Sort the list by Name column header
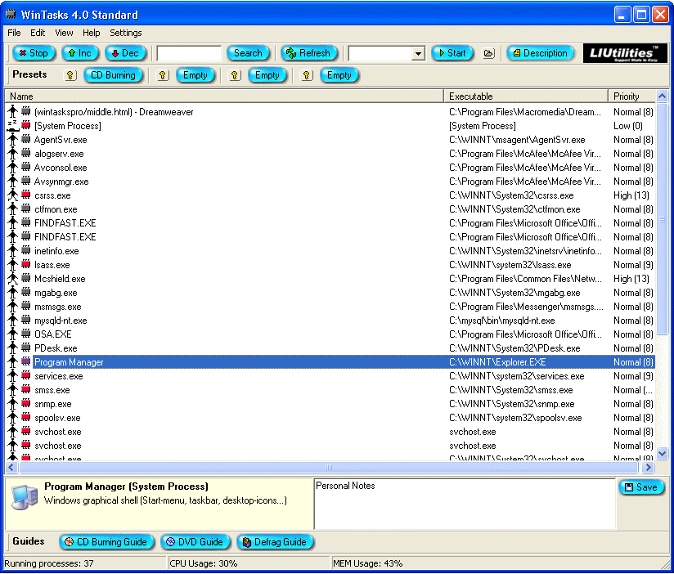Image resolution: width=674 pixels, height=574 pixels. click(224, 96)
